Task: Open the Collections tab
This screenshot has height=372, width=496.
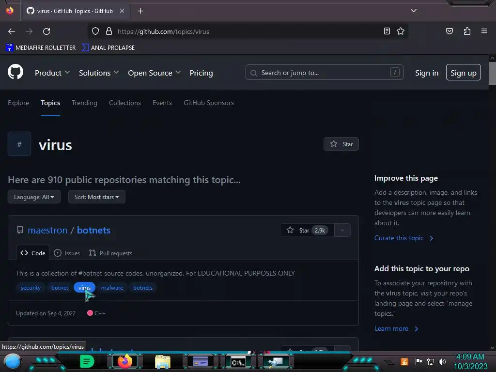Action: point(125,103)
